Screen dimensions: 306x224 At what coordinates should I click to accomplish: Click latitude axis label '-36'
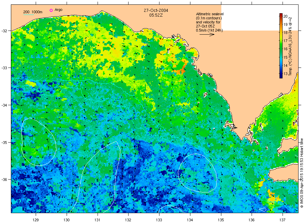(x=4, y=180)
